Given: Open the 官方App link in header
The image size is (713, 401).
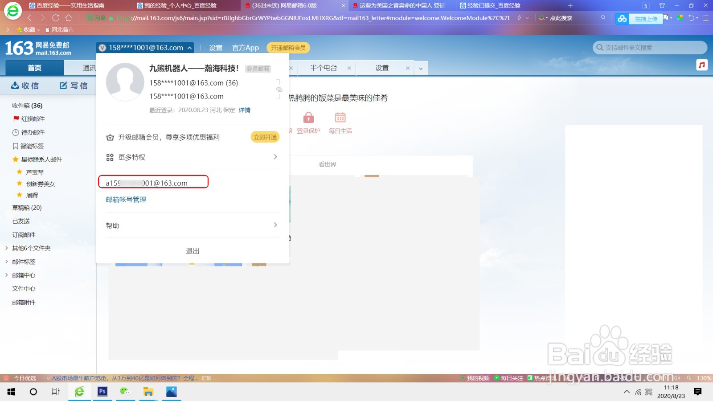Looking at the screenshot, I should [x=245, y=48].
